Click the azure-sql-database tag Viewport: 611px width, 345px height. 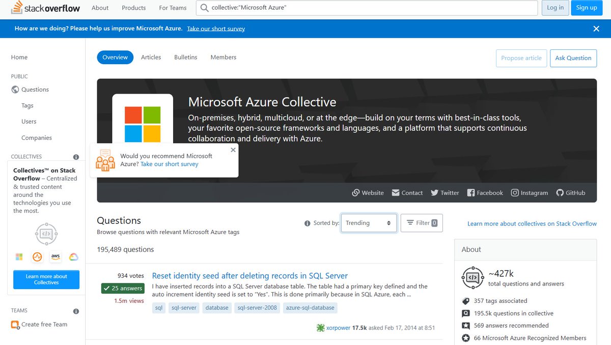coord(310,308)
